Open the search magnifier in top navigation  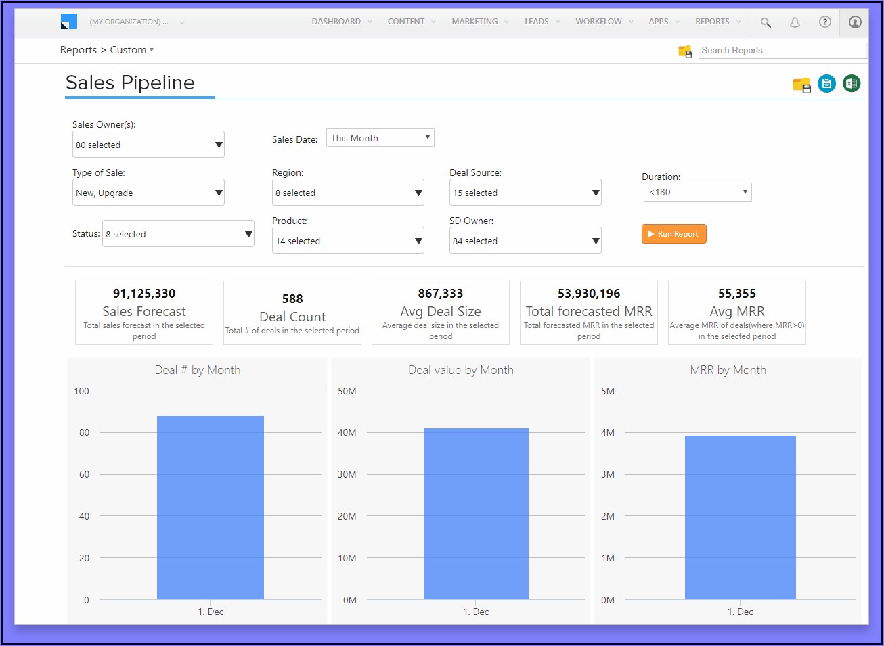[766, 22]
